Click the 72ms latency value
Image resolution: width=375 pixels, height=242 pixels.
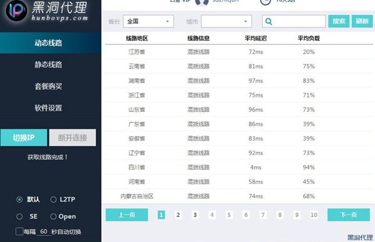(256, 52)
